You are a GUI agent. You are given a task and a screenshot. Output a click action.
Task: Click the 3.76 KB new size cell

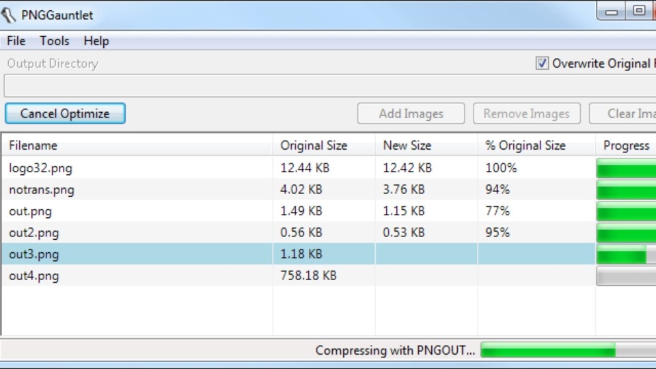tap(404, 189)
